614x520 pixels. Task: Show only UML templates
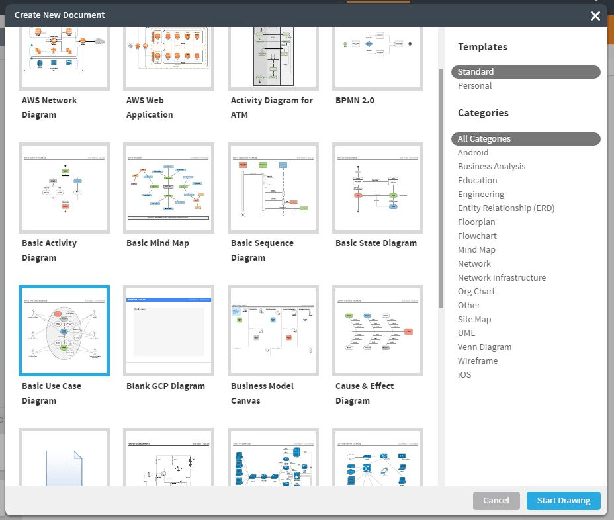466,333
